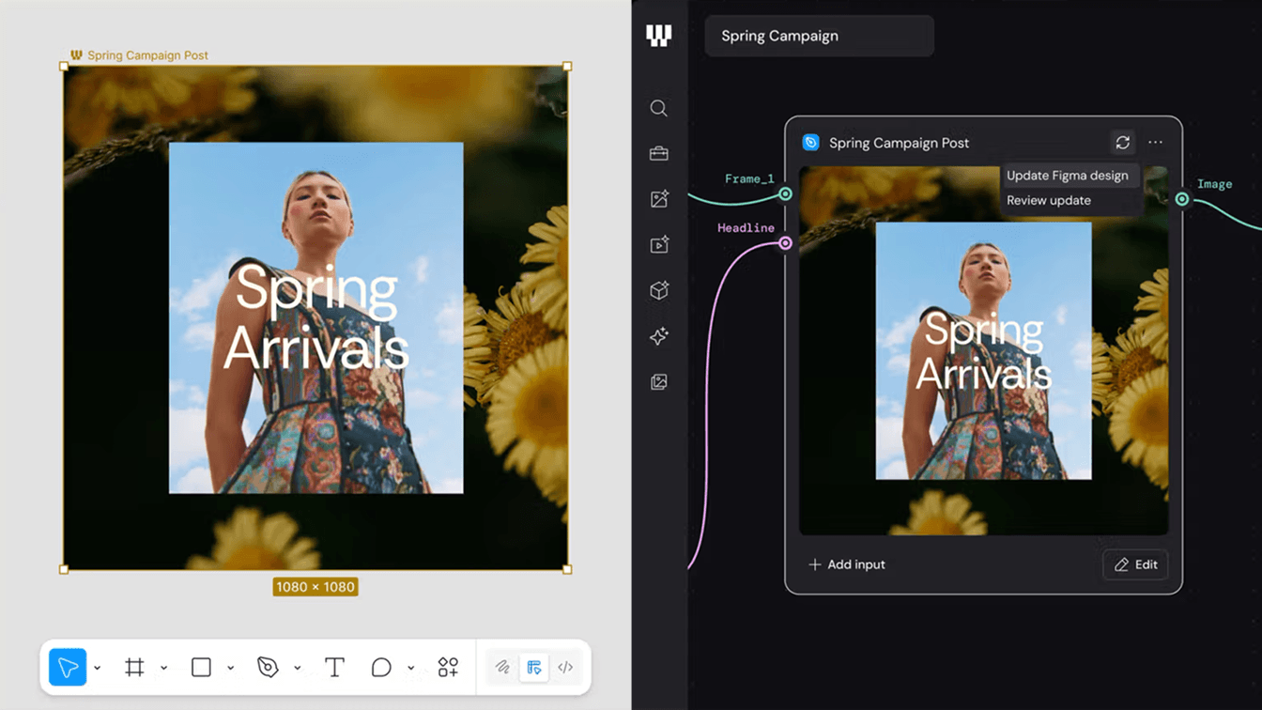The image size is (1262, 710).
Task: Open the Actions components tool
Action: 448,667
